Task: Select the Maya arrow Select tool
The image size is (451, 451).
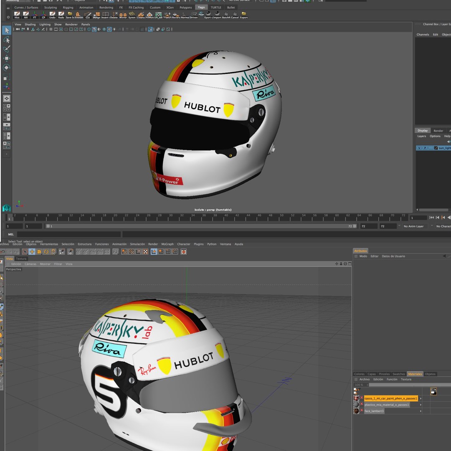Action: coord(7,30)
